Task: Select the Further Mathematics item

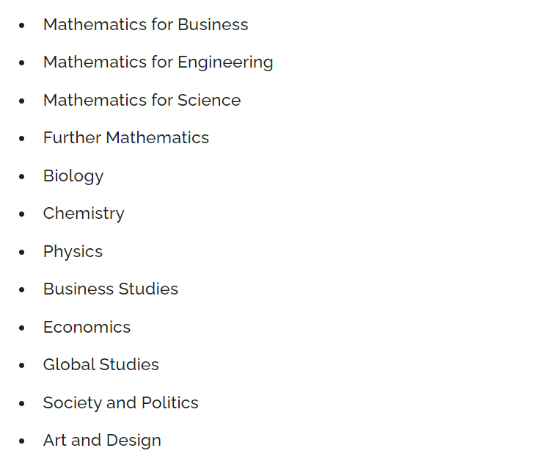Action: (126, 138)
